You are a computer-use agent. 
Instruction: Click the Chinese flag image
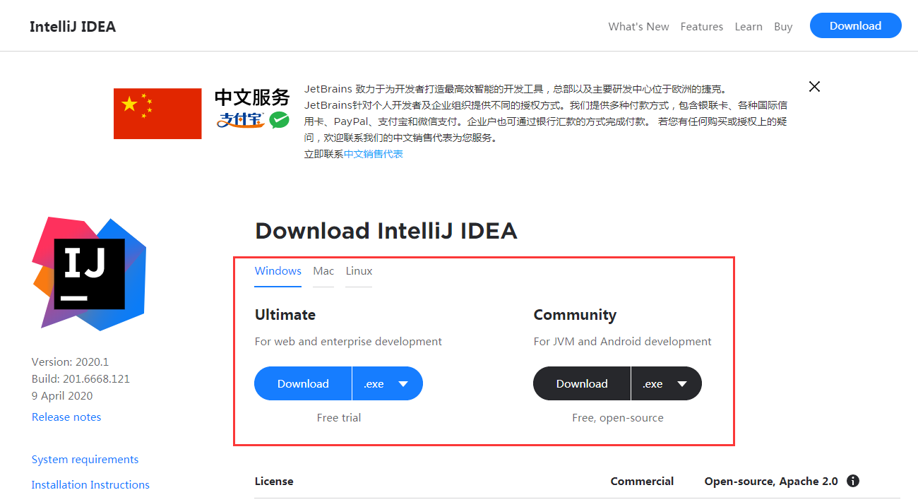coord(157,114)
